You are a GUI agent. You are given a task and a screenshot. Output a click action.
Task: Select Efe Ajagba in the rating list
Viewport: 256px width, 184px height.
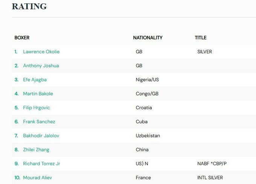(35, 80)
